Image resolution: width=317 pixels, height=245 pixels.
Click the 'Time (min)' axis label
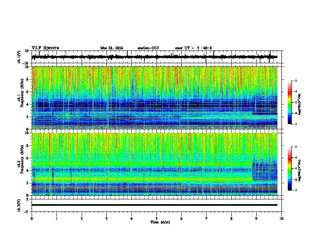pyautogui.click(x=160, y=222)
